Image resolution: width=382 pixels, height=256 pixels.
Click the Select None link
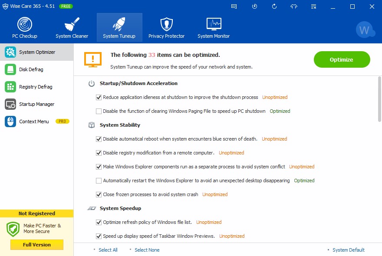(x=147, y=250)
